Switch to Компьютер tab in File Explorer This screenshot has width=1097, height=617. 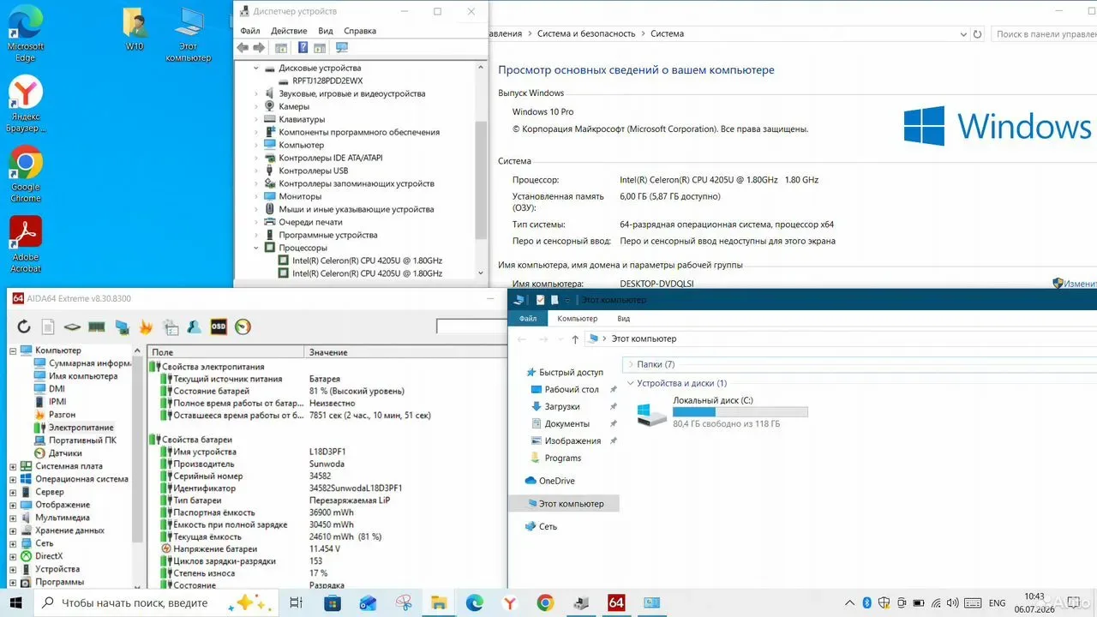pyautogui.click(x=578, y=319)
